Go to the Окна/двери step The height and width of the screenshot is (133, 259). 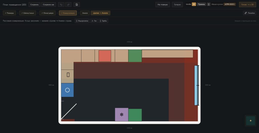(47, 13)
